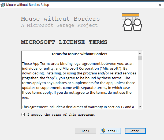Uncheck "I accept the terms" checkbox
The width and height of the screenshot is (164, 140).
pyautogui.click(x=23, y=115)
